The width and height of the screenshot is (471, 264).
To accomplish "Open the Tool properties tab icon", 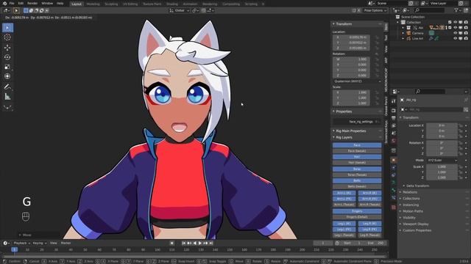I will tap(394, 101).
